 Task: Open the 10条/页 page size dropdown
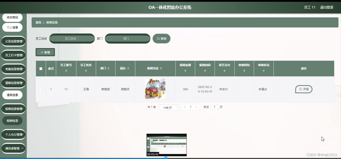click(169, 107)
